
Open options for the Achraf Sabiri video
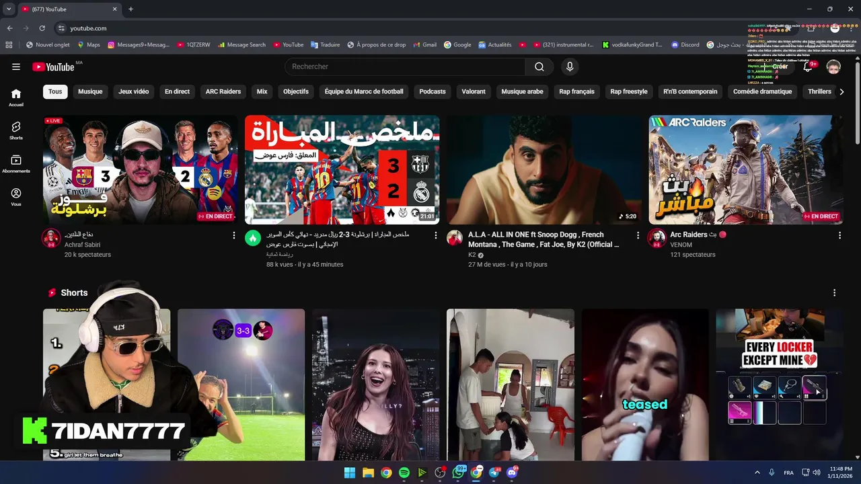click(x=234, y=235)
